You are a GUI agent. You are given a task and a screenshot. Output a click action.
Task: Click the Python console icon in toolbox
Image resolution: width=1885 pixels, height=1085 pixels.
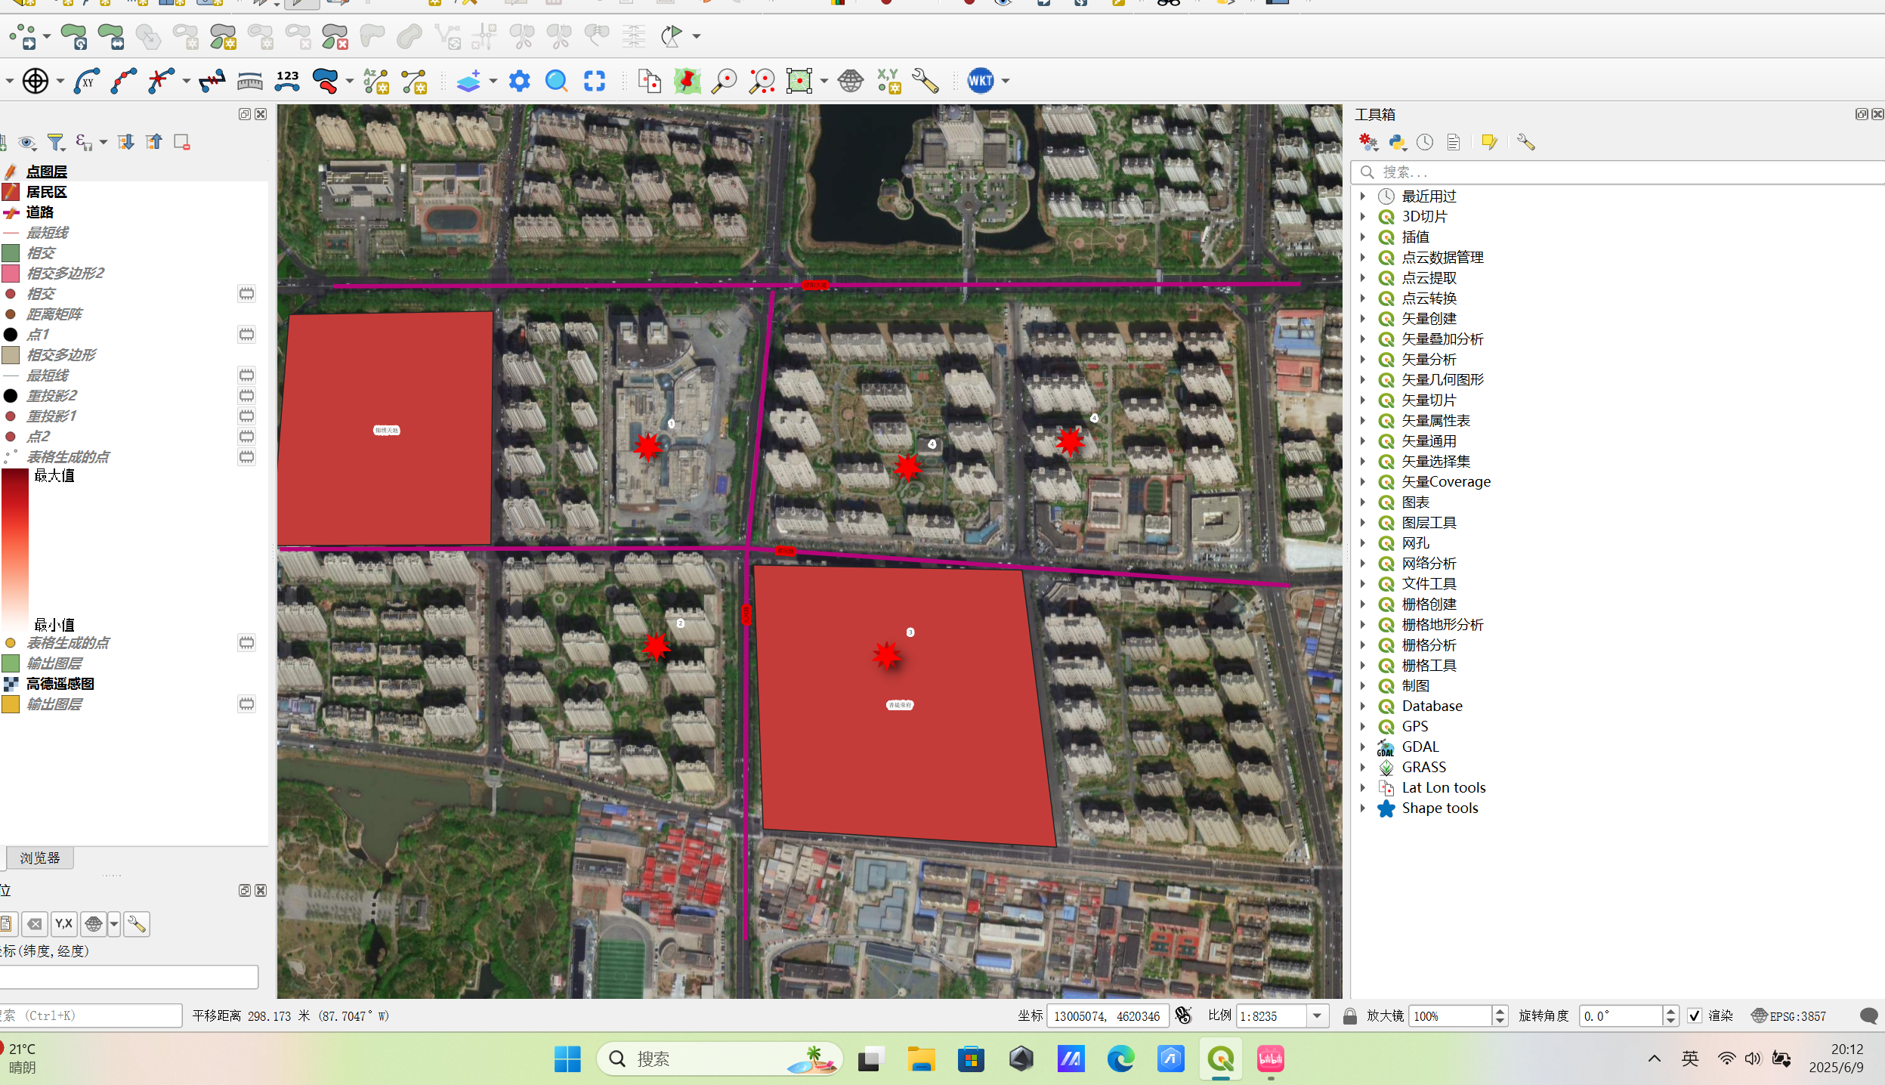tap(1397, 142)
